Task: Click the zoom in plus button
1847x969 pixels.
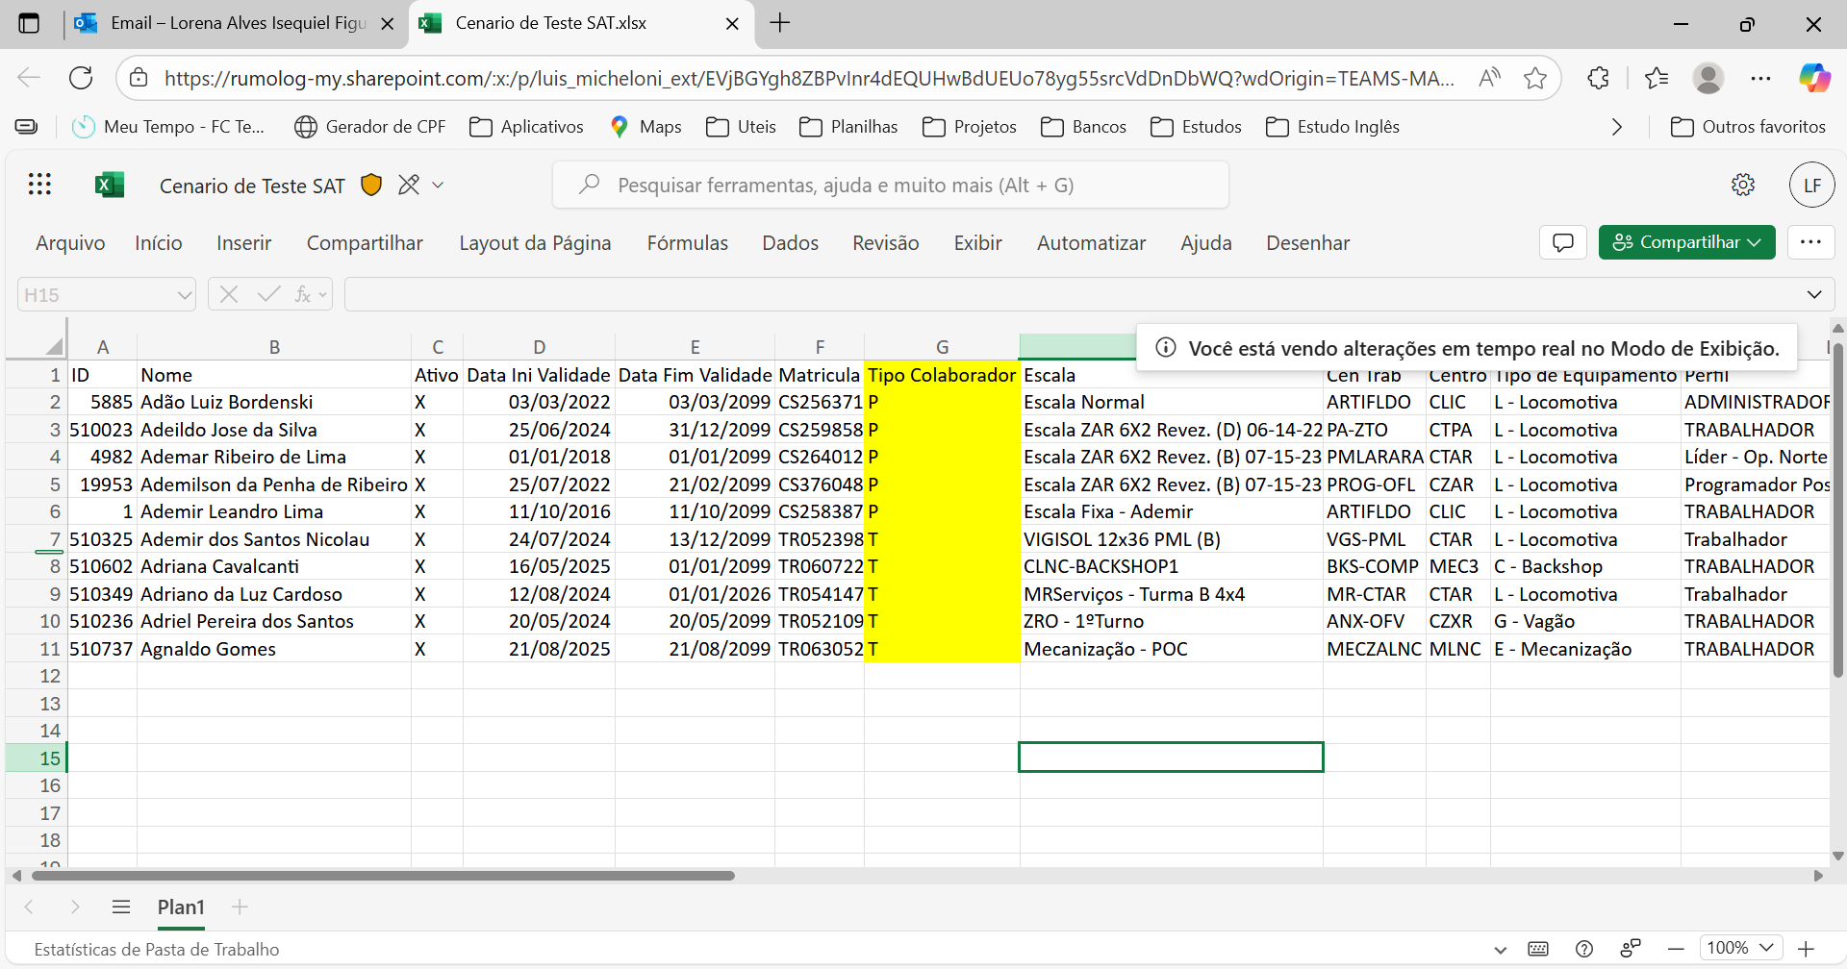Action: coord(1806,949)
